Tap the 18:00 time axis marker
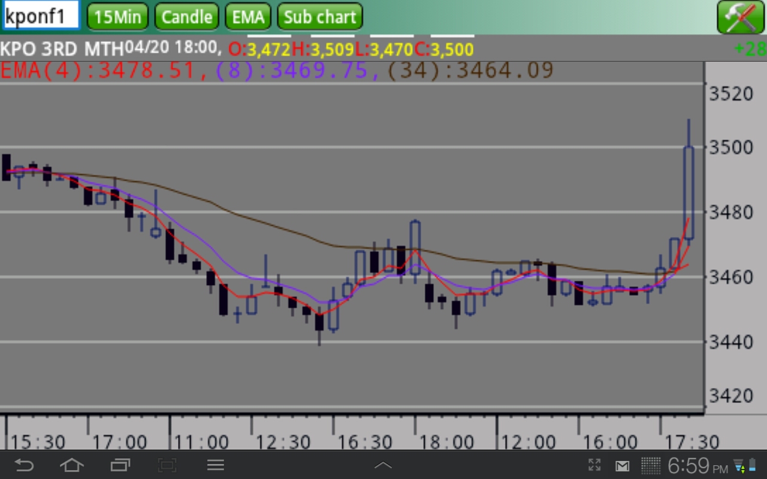 pyautogui.click(x=447, y=442)
